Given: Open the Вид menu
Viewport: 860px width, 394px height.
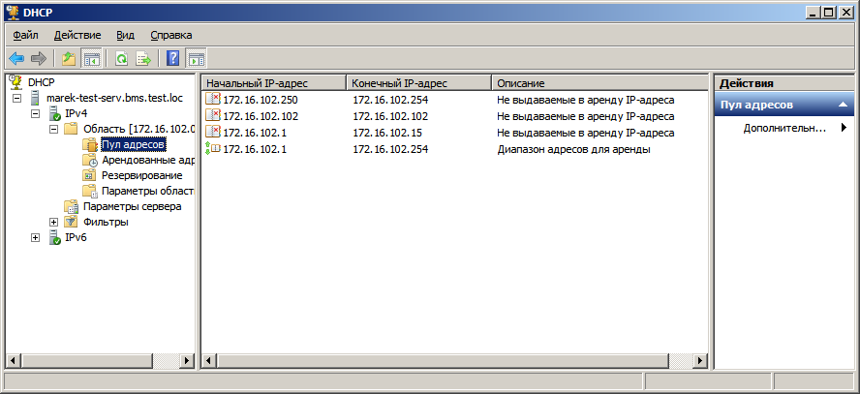Looking at the screenshot, I should (125, 36).
